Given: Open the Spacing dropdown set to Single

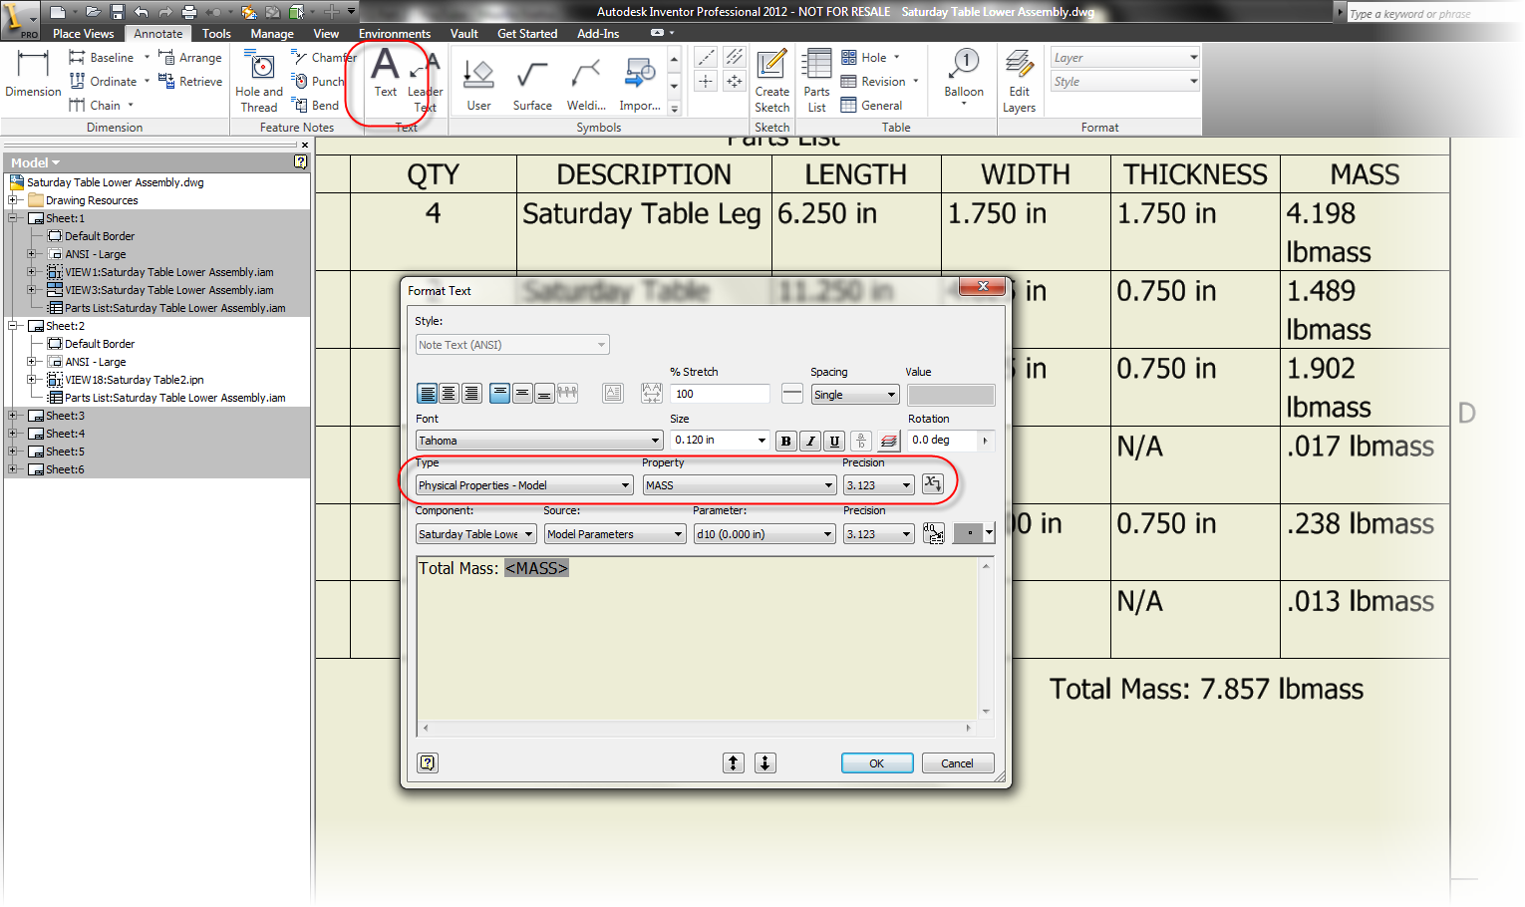Looking at the screenshot, I should [x=854, y=394].
